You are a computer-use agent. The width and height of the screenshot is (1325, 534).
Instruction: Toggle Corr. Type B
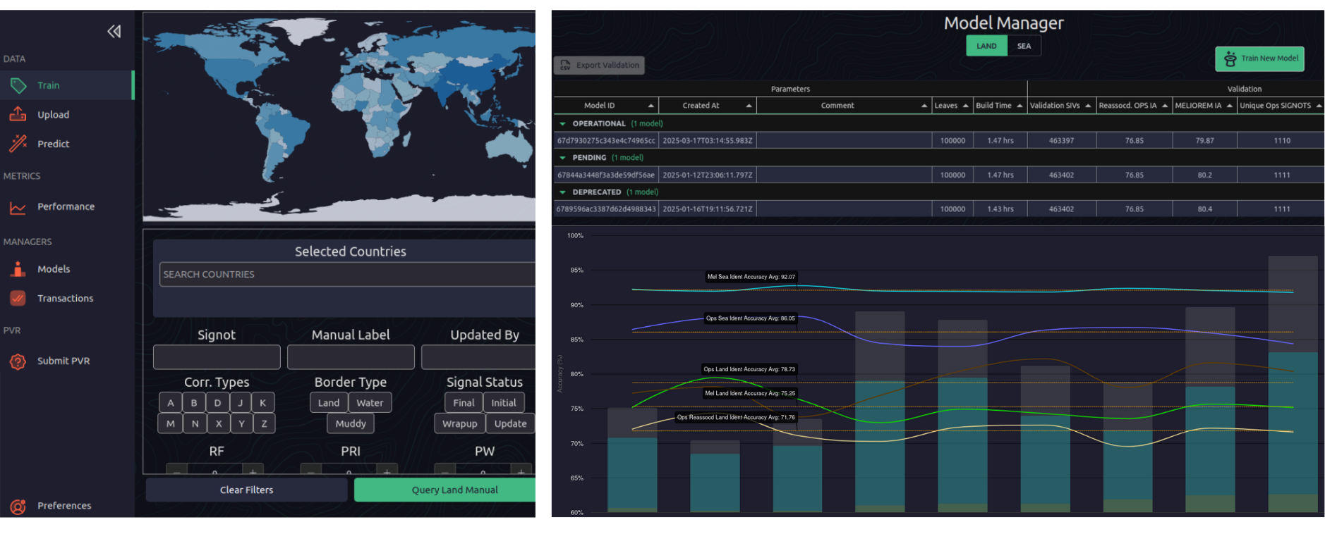click(194, 403)
